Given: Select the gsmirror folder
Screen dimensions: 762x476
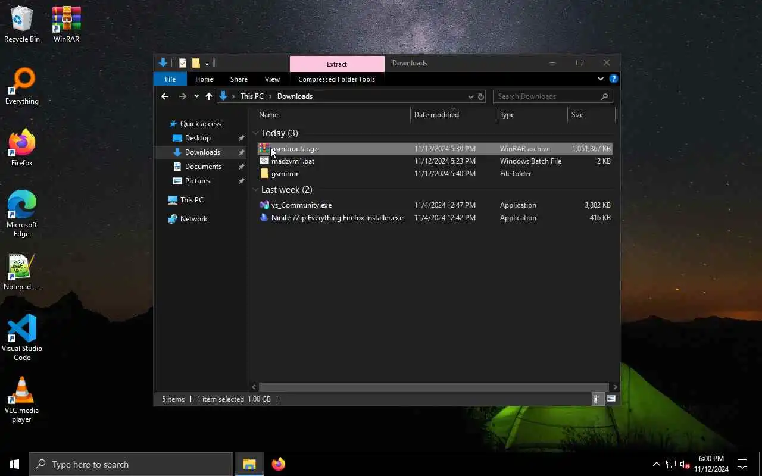Looking at the screenshot, I should [x=435, y=174].
